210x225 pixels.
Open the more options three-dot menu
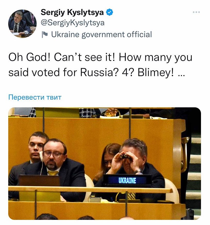point(196,12)
